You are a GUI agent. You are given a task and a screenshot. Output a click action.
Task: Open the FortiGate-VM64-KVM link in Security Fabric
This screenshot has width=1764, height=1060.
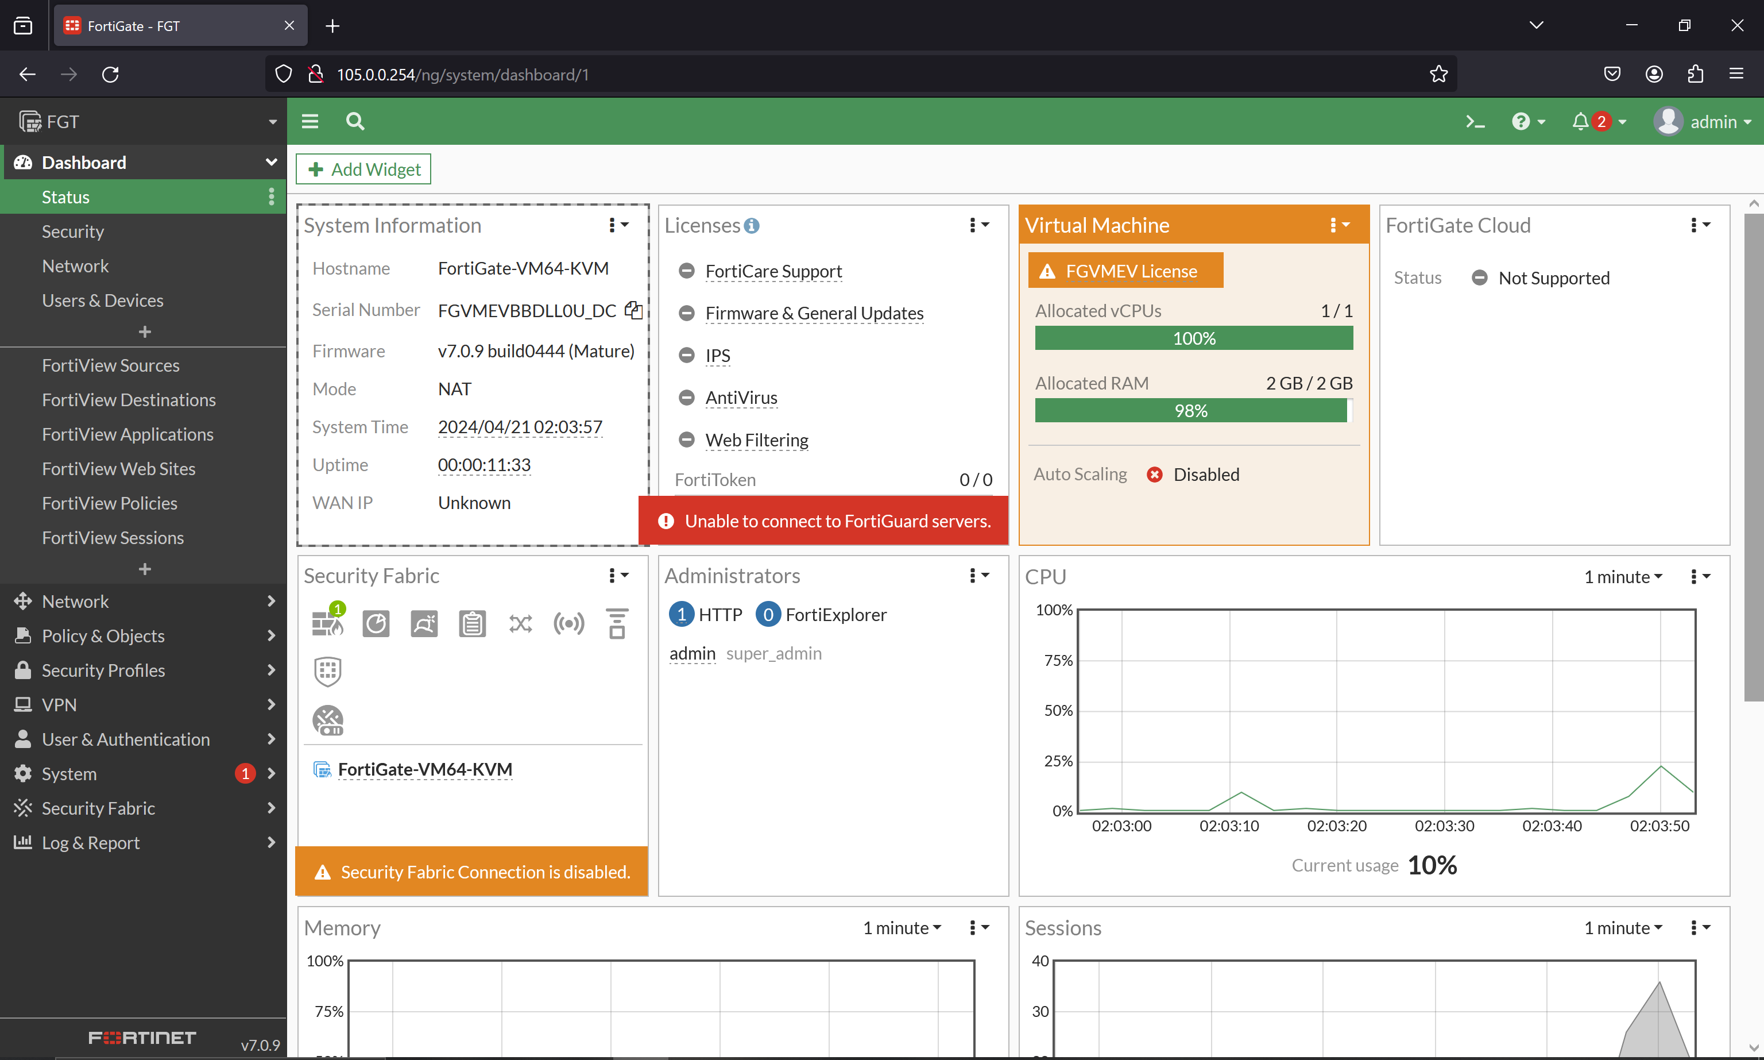coord(425,769)
